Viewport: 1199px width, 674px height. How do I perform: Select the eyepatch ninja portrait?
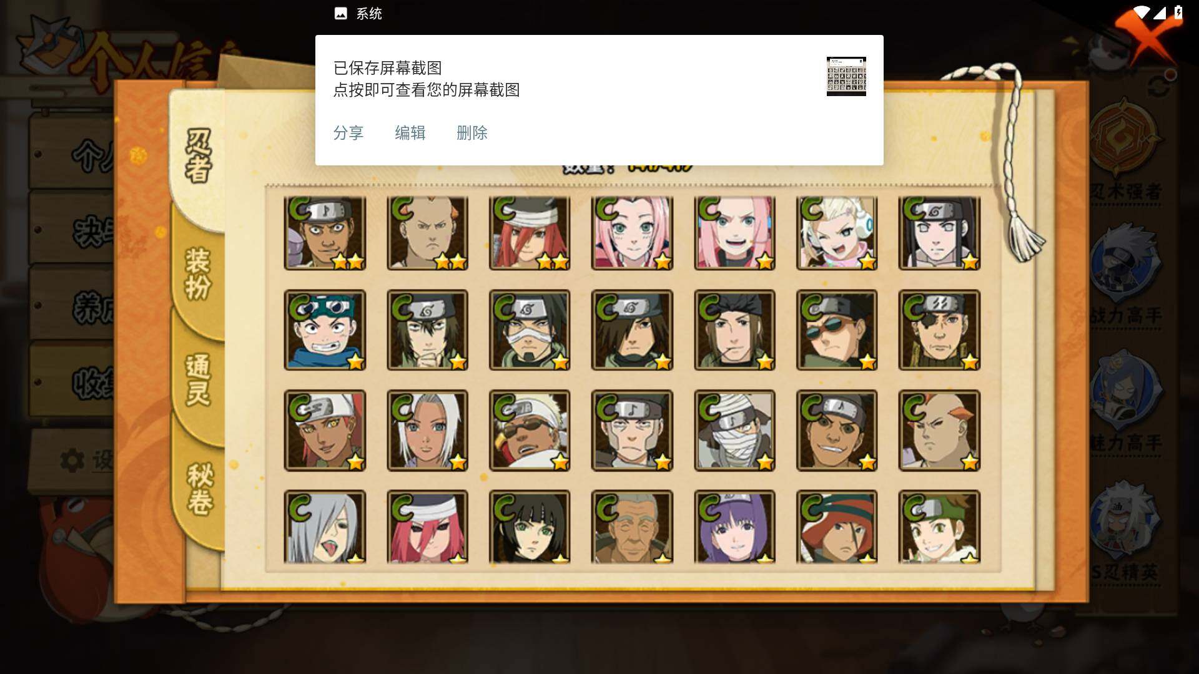tap(939, 330)
